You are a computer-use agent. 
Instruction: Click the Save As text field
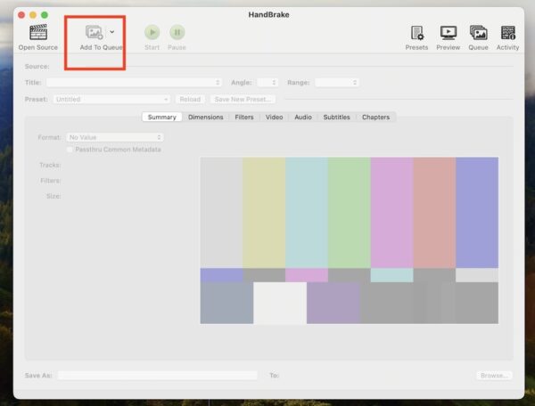(157, 376)
